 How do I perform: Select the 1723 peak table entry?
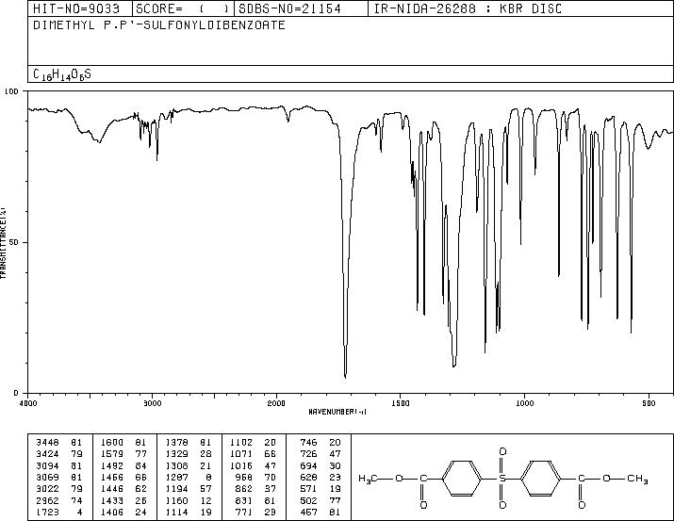(58, 512)
